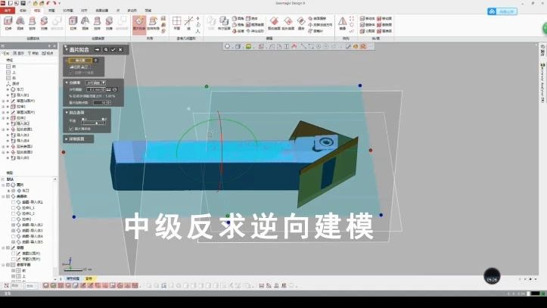
Task: Click the first Extrude (拉伸) solid tool
Action: pos(8,25)
